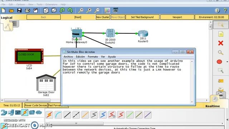Click the Power Cycle Devices button
229x129 pixels.
click(36, 105)
